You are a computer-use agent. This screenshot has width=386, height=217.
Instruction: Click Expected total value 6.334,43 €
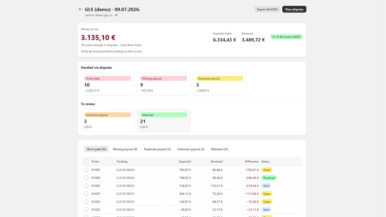(x=224, y=40)
